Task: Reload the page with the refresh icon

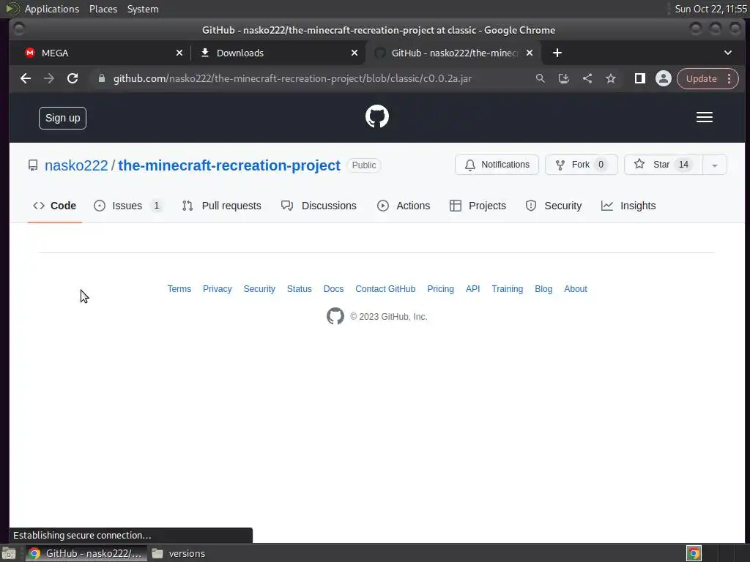Action: pos(73,78)
